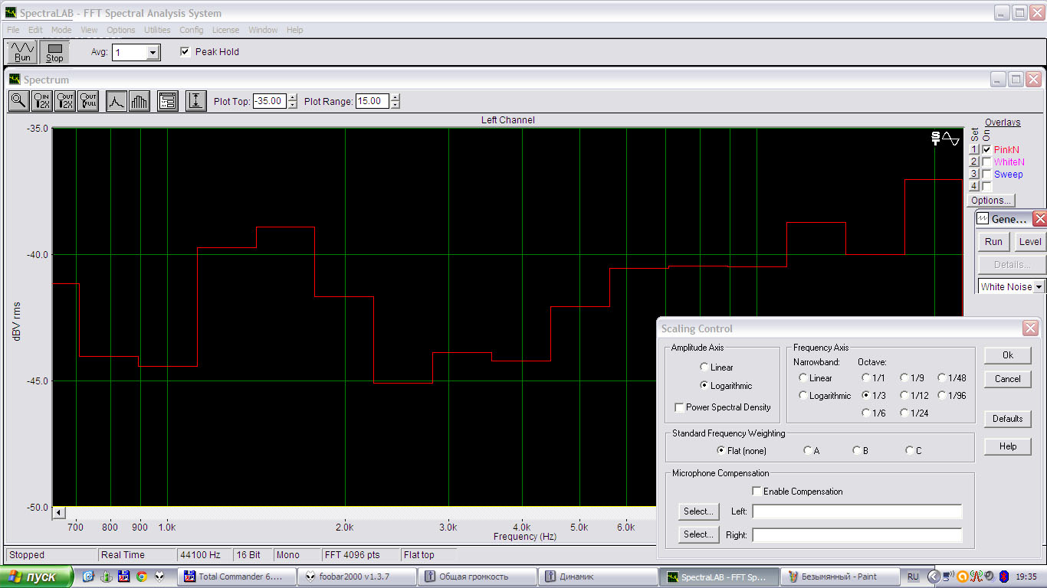Open the Config menu
Viewport: 1047px width, 588px height.
[192, 30]
